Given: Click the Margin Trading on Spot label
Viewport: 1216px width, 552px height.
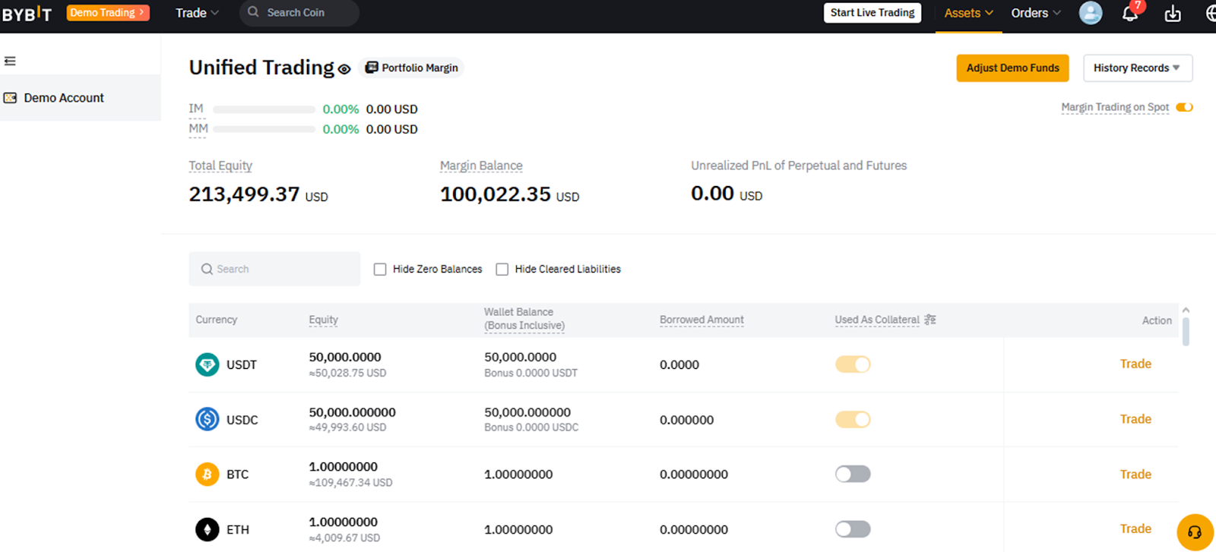Looking at the screenshot, I should point(1115,107).
